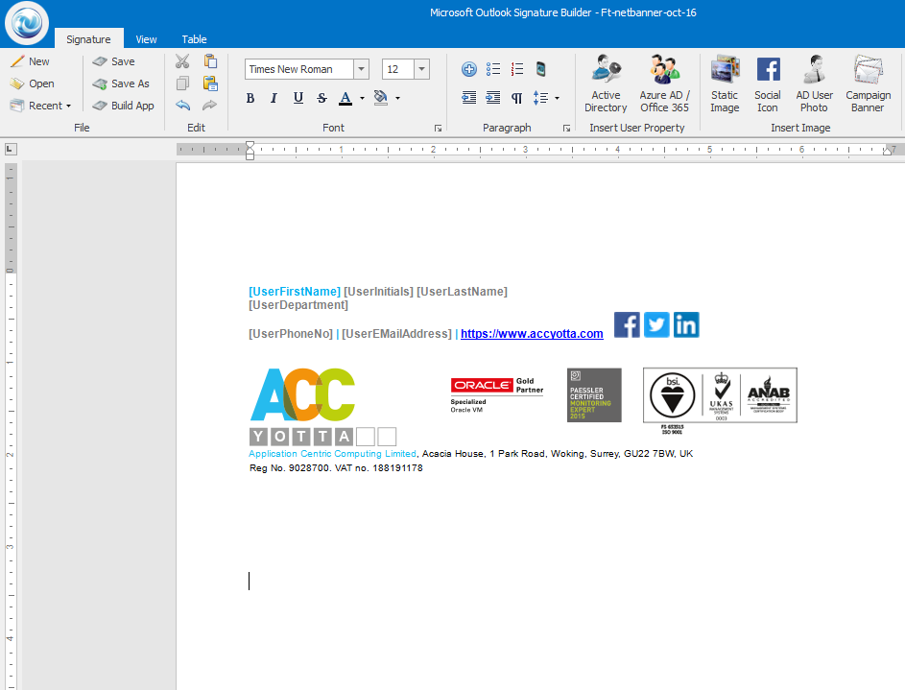Decrease paragraph indent

click(469, 98)
